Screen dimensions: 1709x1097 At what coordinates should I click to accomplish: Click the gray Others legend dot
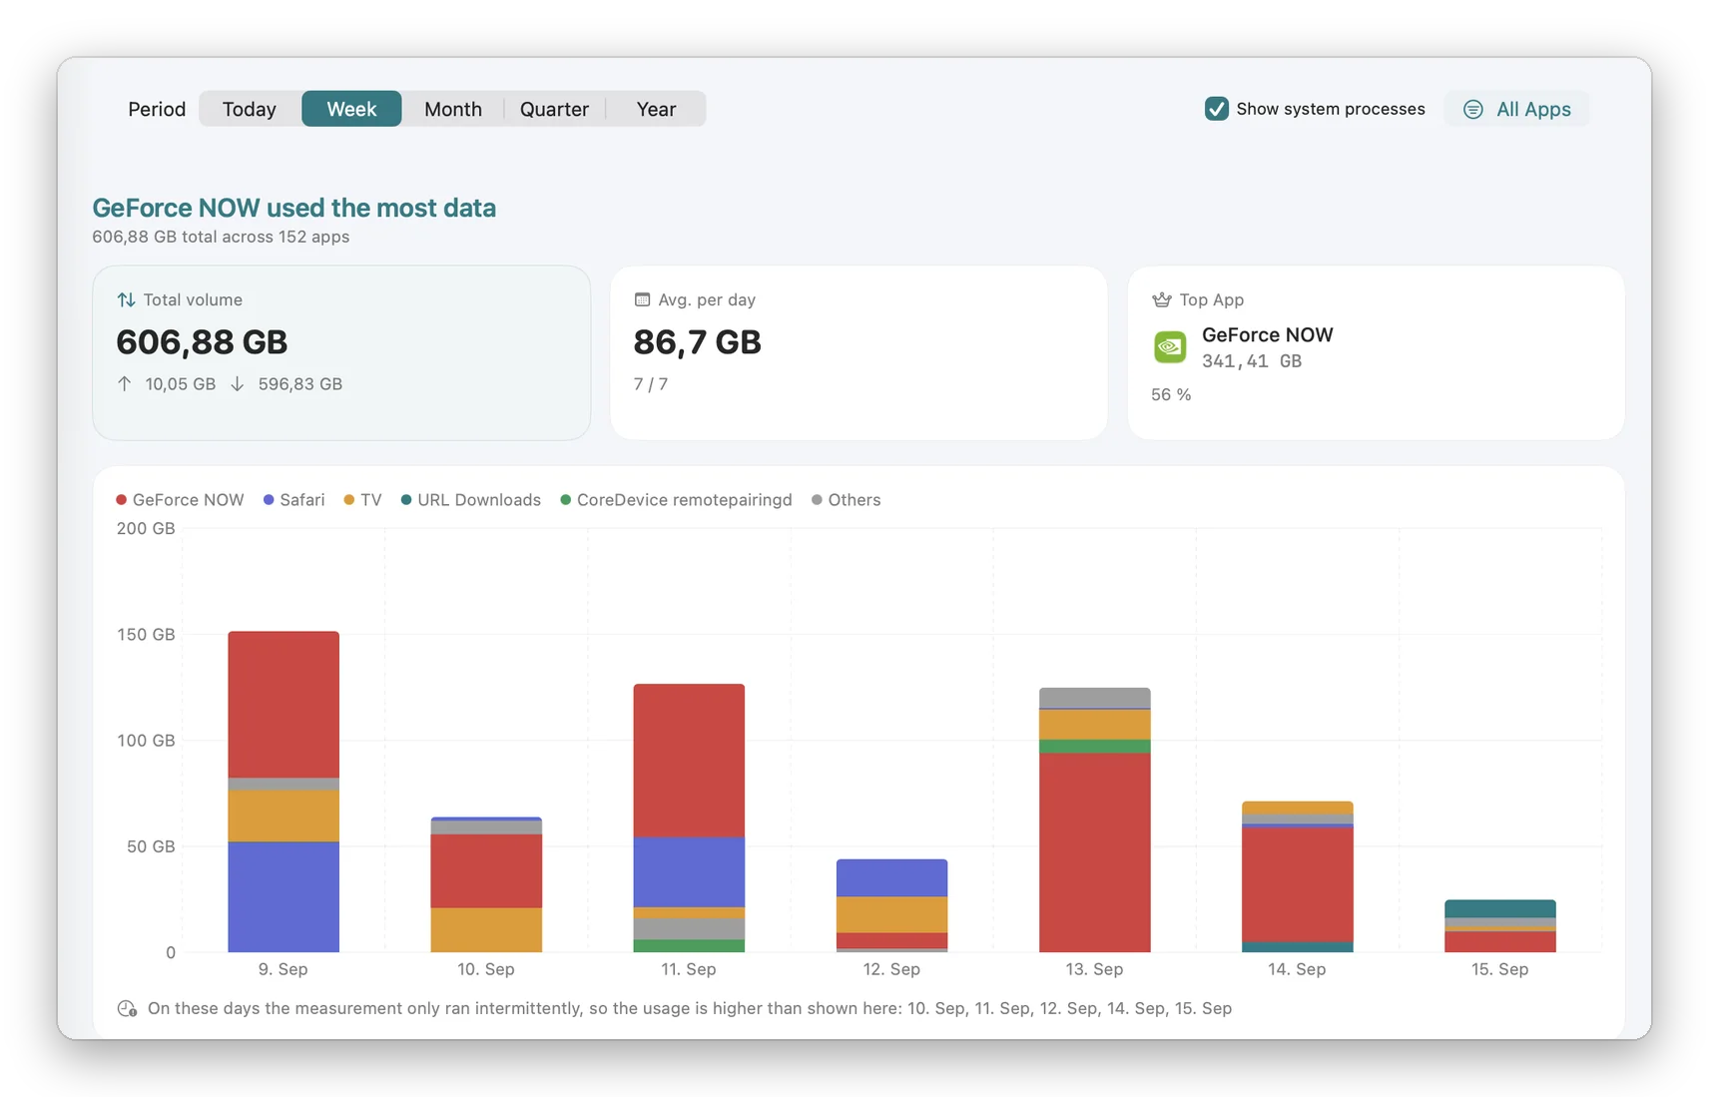pyautogui.click(x=817, y=500)
